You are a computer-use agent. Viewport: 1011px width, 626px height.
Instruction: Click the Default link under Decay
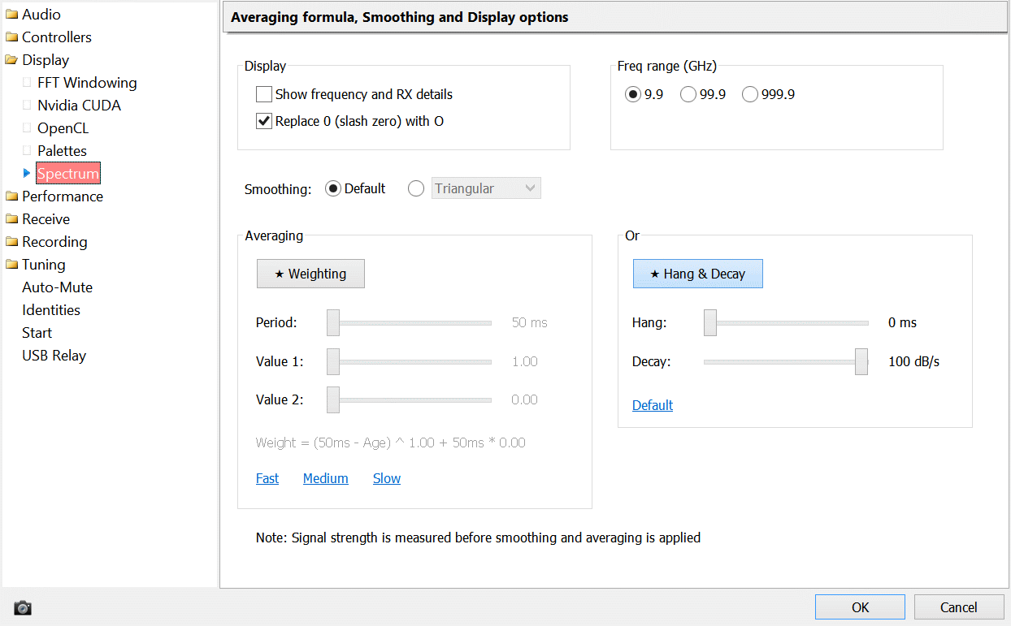pos(653,405)
